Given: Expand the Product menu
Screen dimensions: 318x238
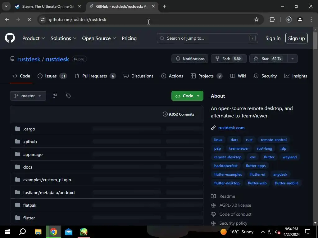Looking at the screenshot, I should tap(34, 38).
